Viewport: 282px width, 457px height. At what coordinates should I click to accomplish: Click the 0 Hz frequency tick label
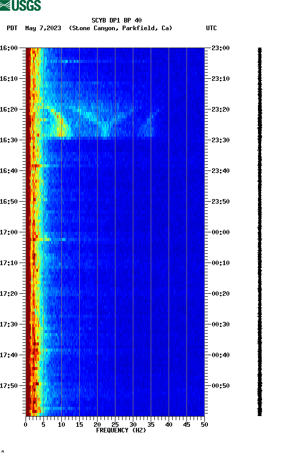26,425
